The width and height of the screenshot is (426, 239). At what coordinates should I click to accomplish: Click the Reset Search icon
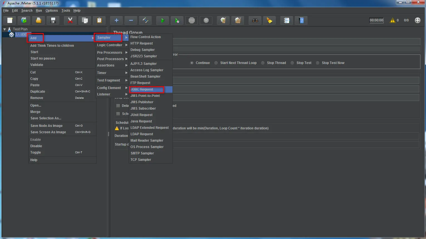click(269, 20)
